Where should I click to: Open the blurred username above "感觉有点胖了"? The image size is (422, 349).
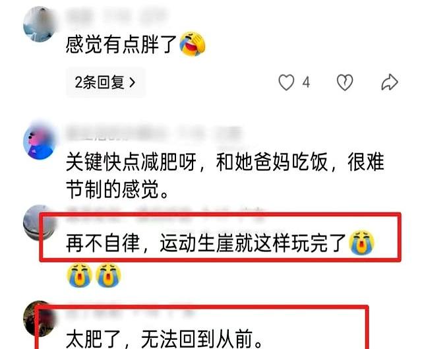tap(116, 16)
